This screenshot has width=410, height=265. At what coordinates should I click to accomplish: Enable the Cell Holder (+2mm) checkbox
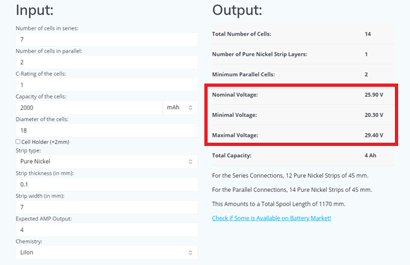pos(18,142)
